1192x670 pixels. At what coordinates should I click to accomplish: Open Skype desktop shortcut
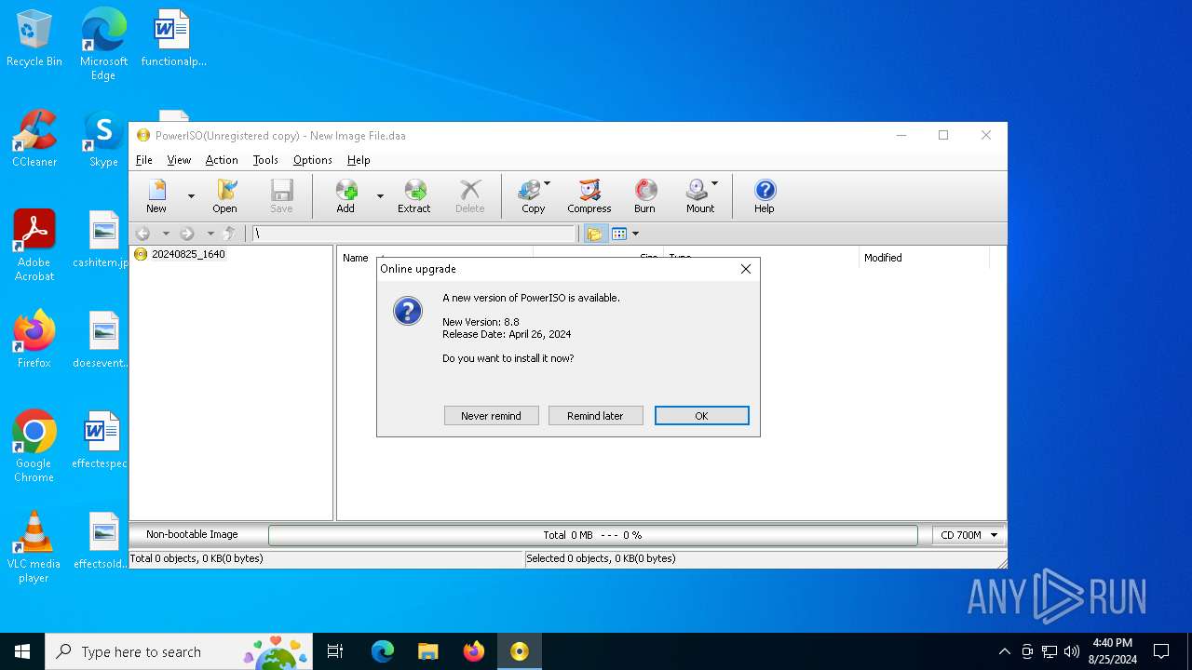click(x=103, y=140)
